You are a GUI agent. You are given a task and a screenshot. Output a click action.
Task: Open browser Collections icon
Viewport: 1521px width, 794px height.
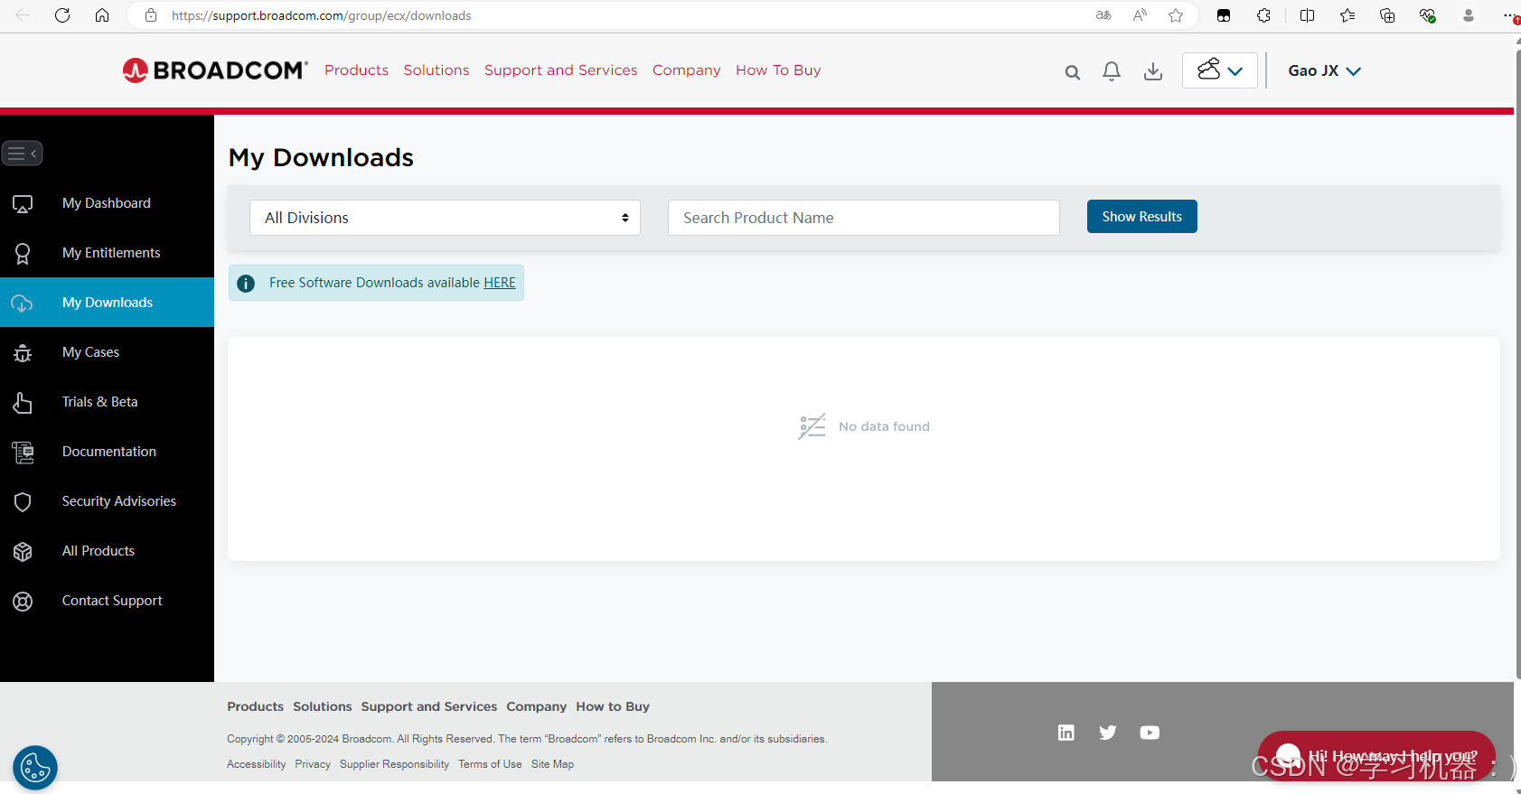tap(1387, 15)
